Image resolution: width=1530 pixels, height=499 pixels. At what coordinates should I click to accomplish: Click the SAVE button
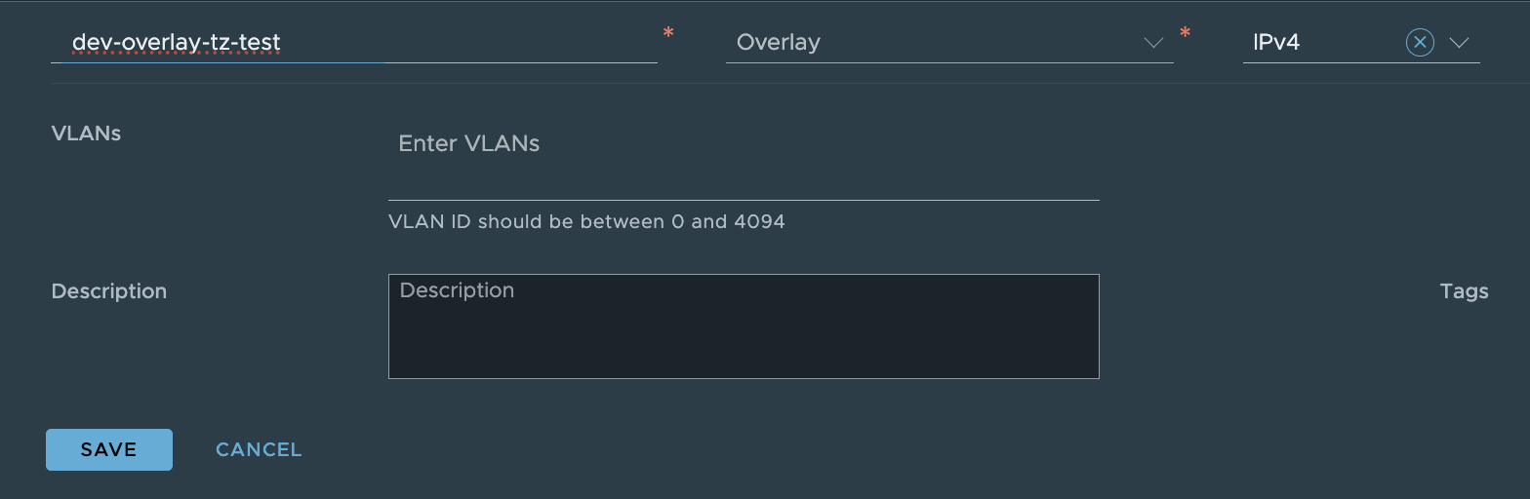[109, 449]
